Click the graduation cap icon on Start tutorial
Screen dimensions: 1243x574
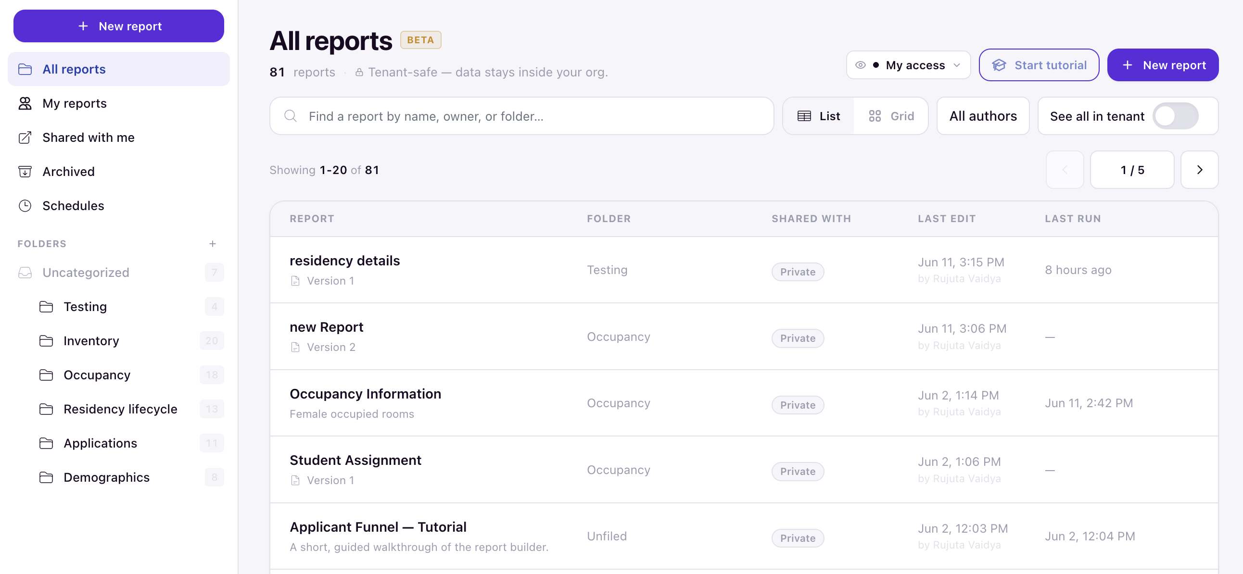pyautogui.click(x=999, y=65)
